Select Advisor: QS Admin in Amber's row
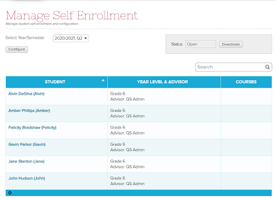276x198 pixels. [127, 116]
